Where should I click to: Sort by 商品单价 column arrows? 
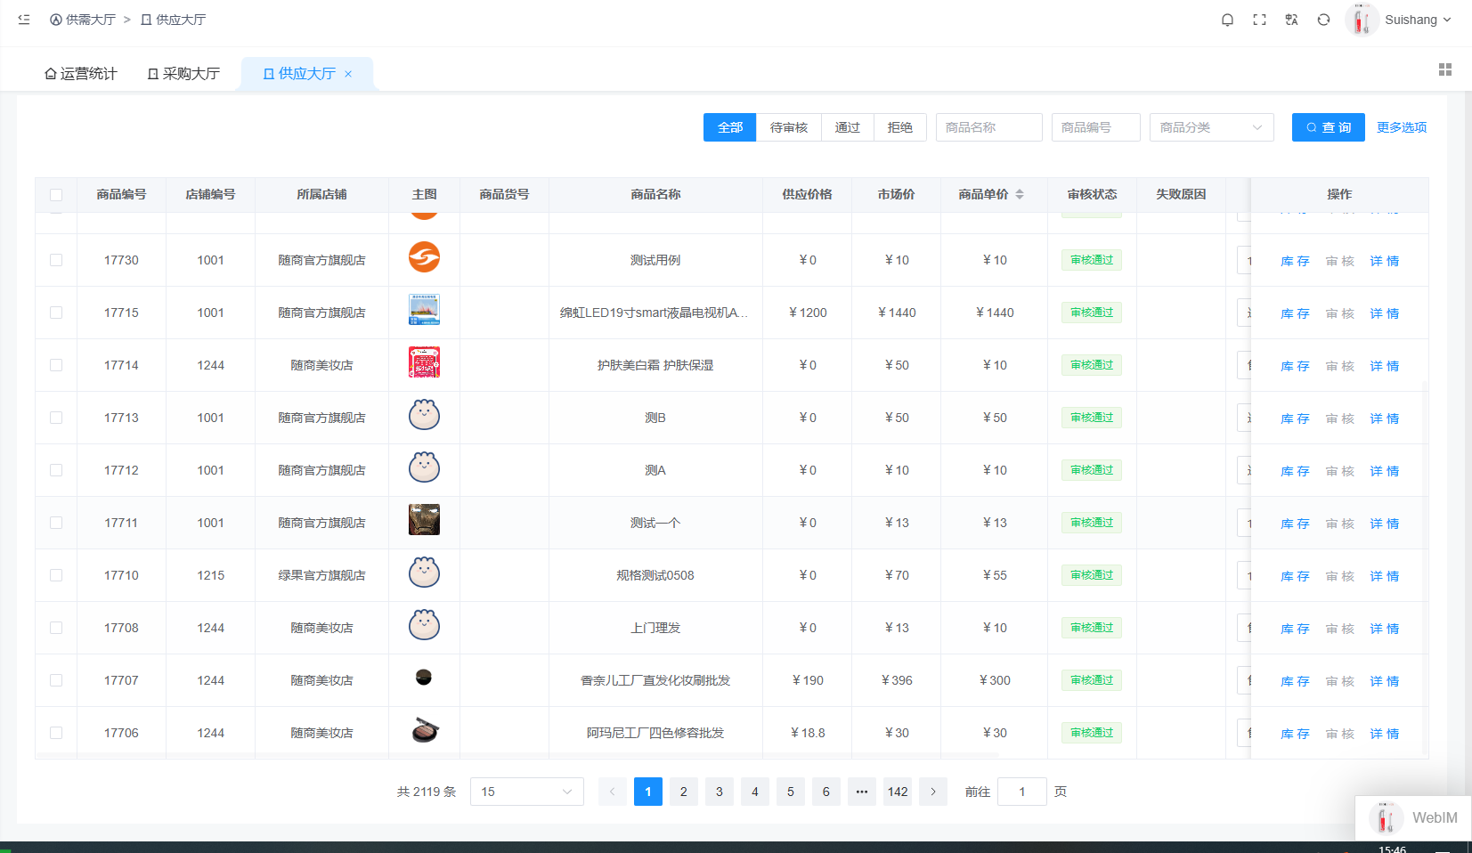(1020, 194)
